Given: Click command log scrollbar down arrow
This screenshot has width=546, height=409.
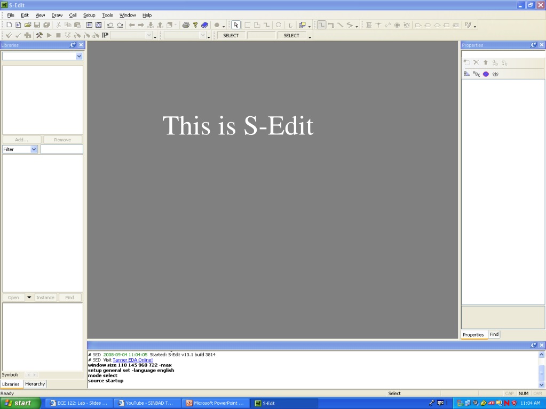Looking at the screenshot, I should 542,384.
